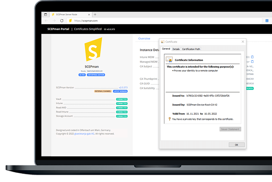Click the LATEST VERSION badge
The width and height of the screenshot is (272, 182).
click(x=120, y=91)
